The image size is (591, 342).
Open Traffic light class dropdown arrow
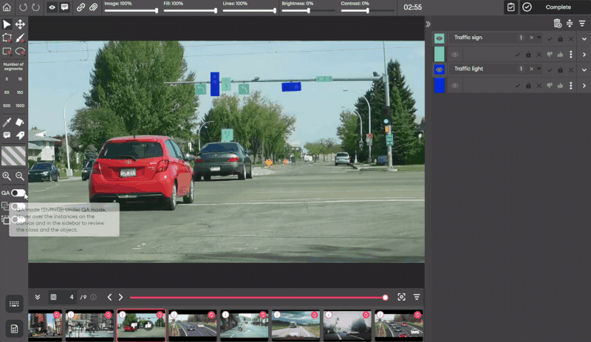(x=539, y=69)
